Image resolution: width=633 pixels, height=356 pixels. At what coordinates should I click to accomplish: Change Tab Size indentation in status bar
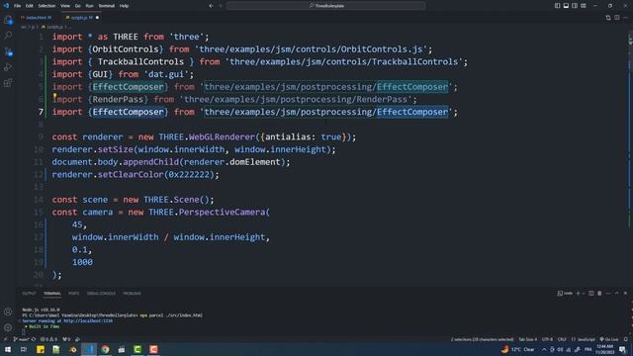tap(527, 339)
